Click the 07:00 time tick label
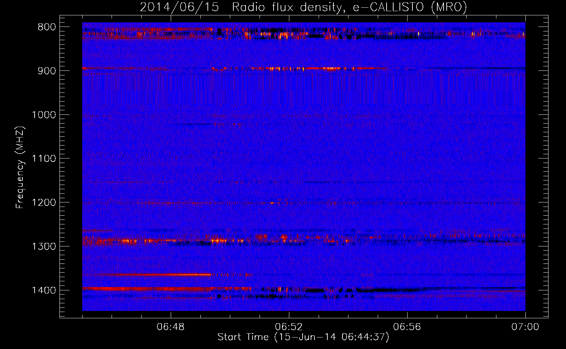This screenshot has width=566, height=349. [525, 327]
